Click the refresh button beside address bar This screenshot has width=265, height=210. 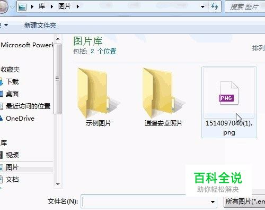point(215,7)
